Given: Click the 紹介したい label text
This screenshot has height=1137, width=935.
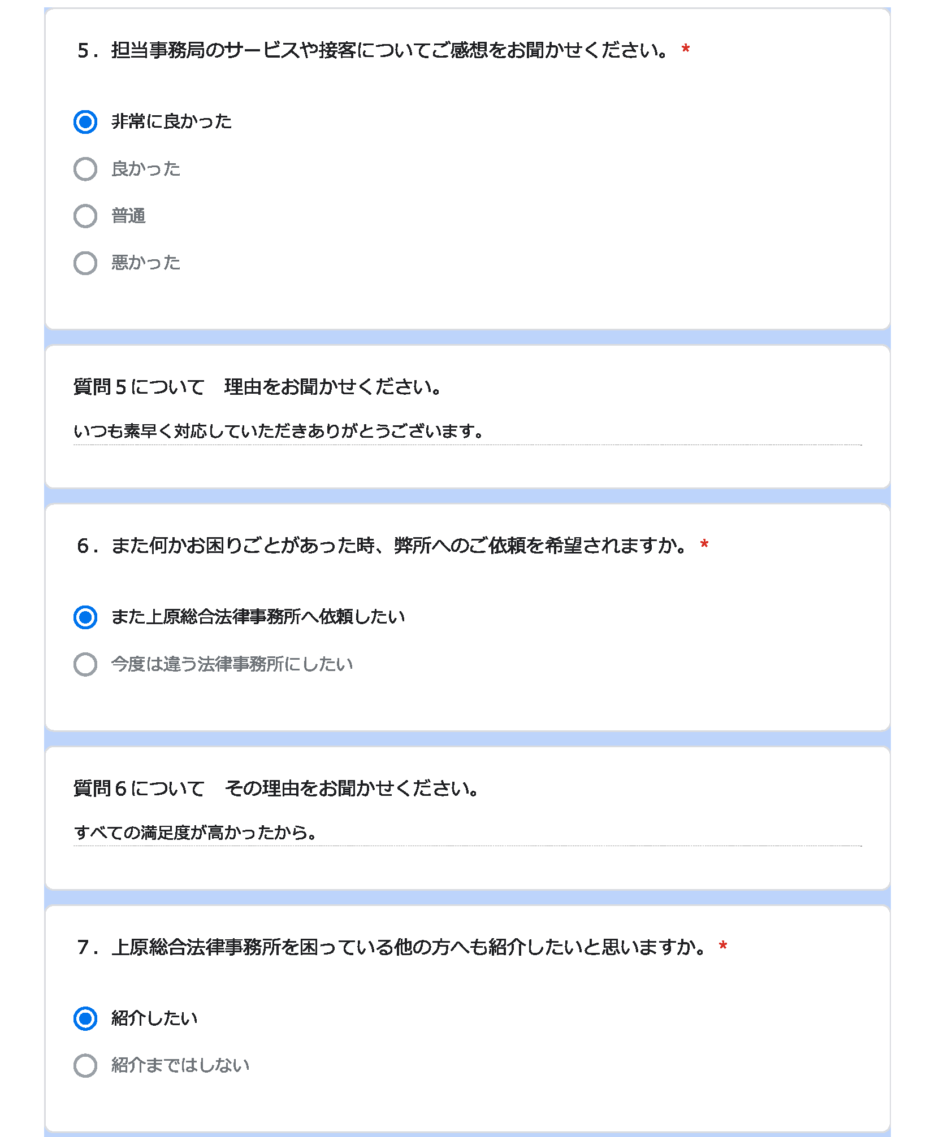Looking at the screenshot, I should (x=154, y=1018).
